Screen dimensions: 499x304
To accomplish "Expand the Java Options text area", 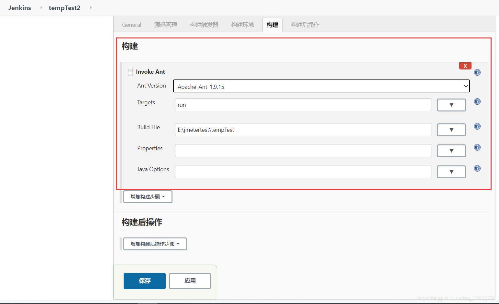I will click(x=451, y=172).
